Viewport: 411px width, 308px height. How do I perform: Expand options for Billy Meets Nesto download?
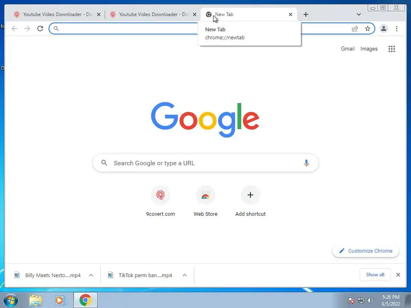[x=91, y=275]
